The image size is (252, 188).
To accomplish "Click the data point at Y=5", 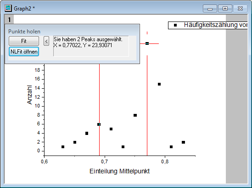I will (x=111, y=129).
